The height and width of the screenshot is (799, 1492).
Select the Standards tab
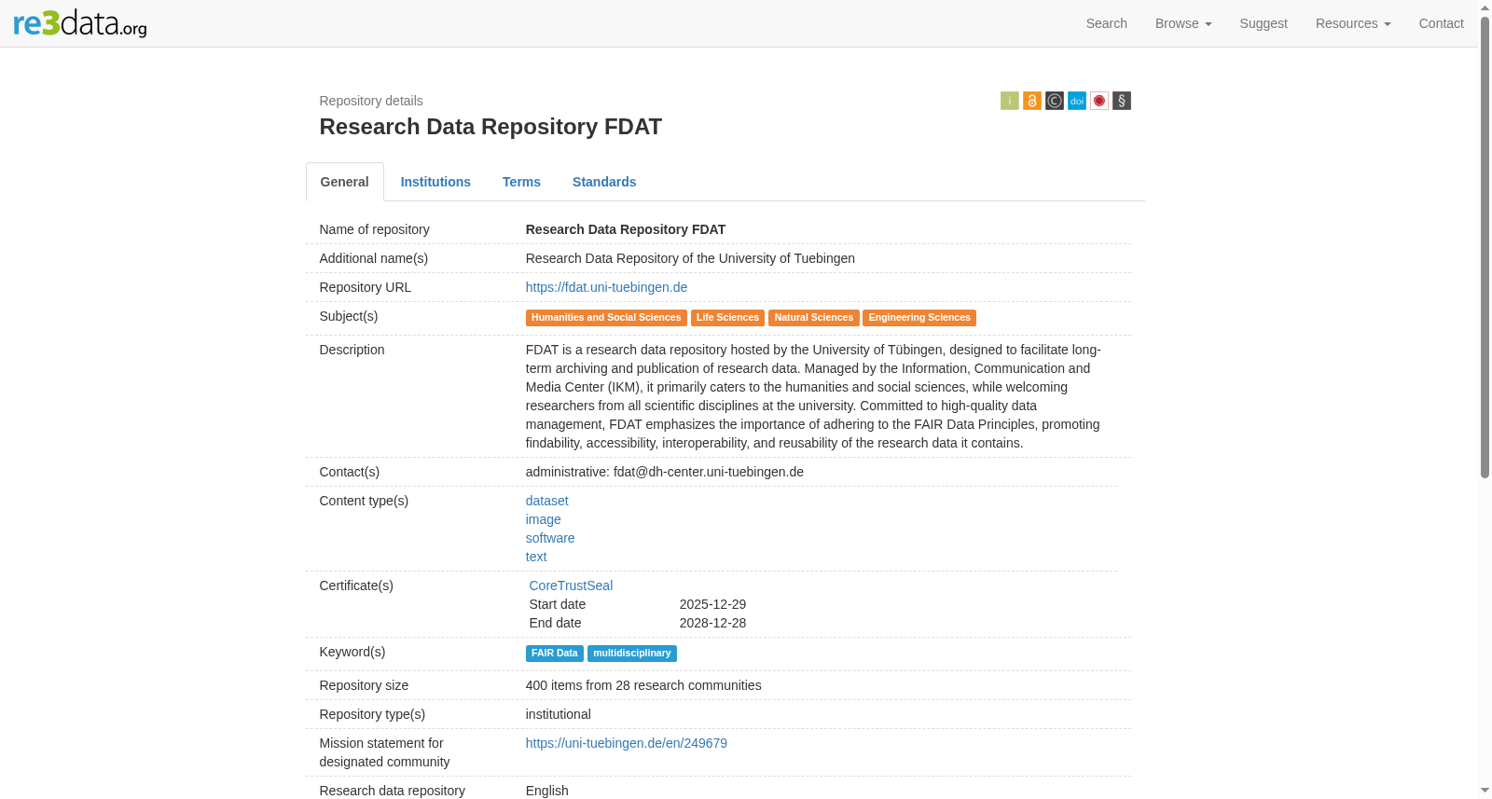click(x=604, y=182)
